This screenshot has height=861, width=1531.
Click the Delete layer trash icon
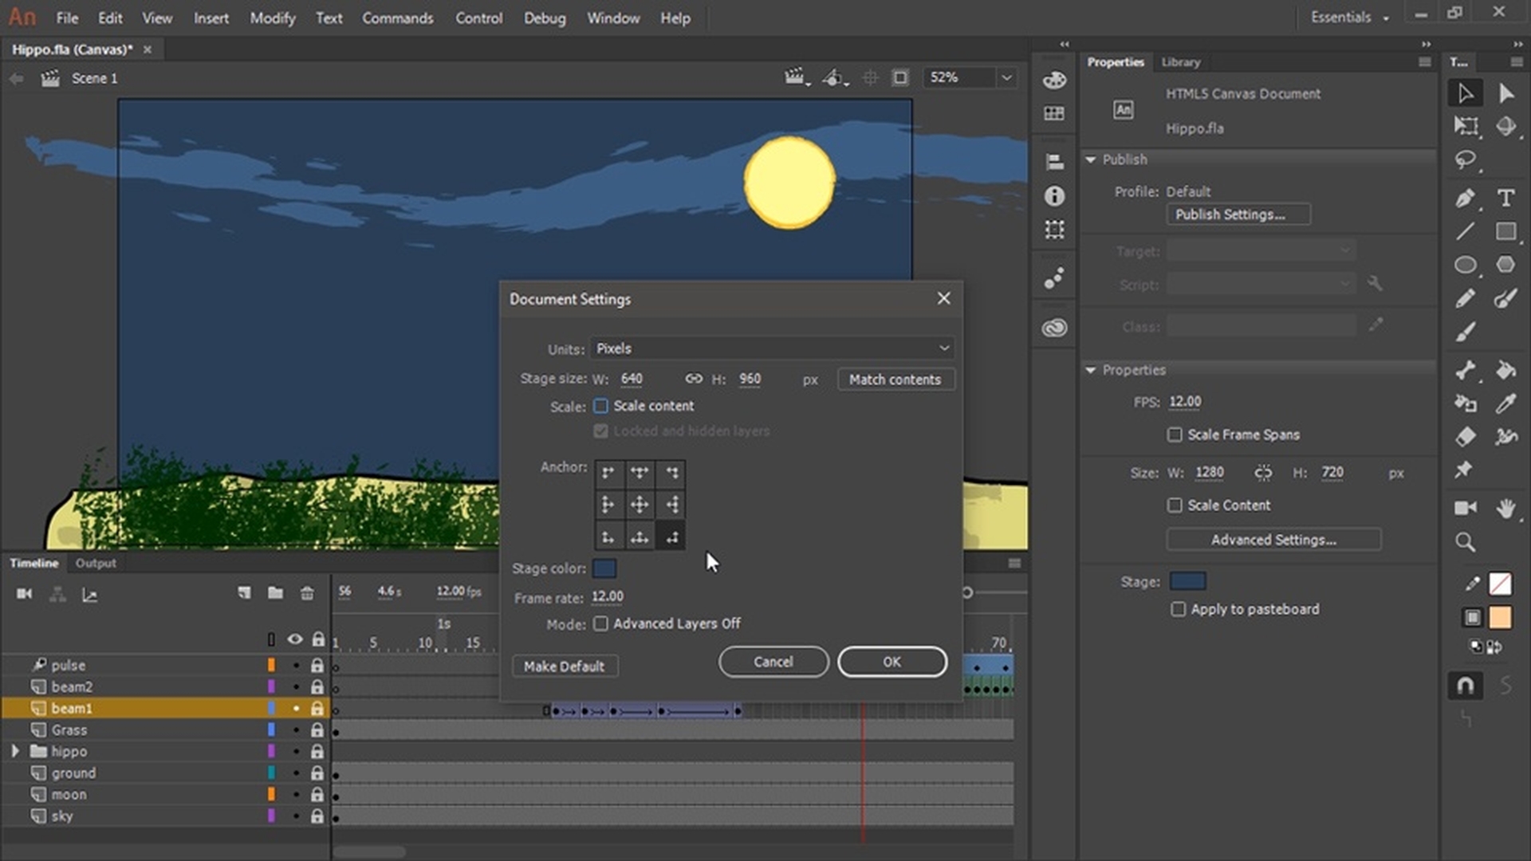coord(307,593)
